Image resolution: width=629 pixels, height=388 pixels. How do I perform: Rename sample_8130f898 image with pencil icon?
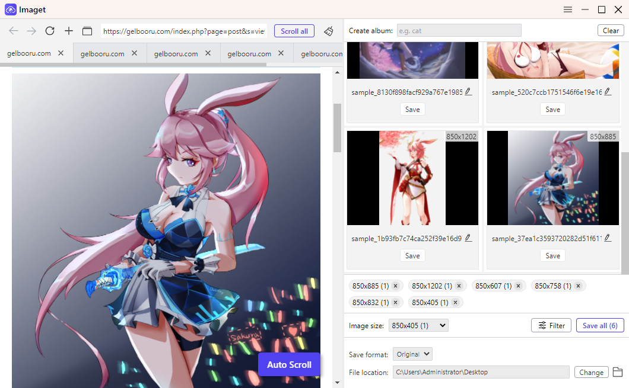[468, 92]
